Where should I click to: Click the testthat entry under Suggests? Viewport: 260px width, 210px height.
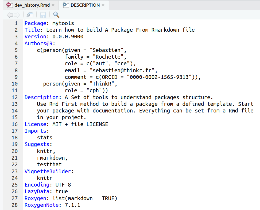pos(49,164)
